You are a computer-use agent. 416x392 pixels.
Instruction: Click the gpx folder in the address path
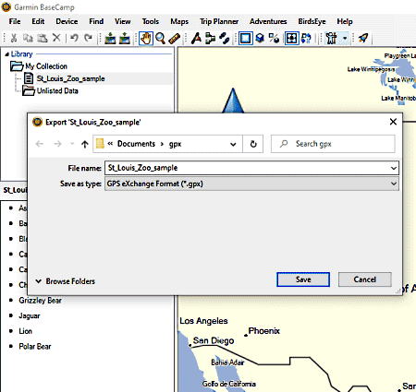[x=175, y=144]
